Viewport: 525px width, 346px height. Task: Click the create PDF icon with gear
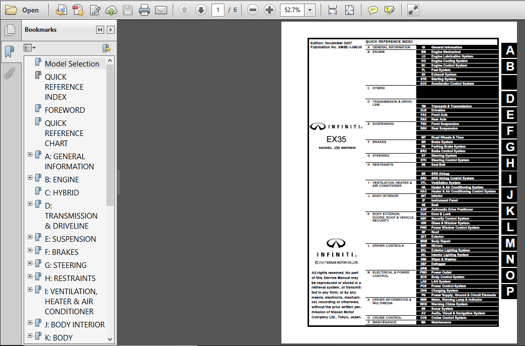coord(78,10)
